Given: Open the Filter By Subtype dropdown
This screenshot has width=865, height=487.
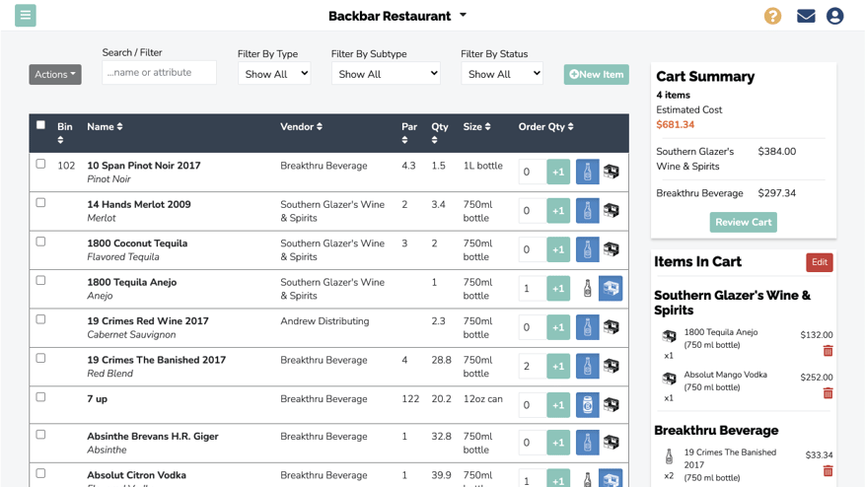Looking at the screenshot, I should 386,73.
